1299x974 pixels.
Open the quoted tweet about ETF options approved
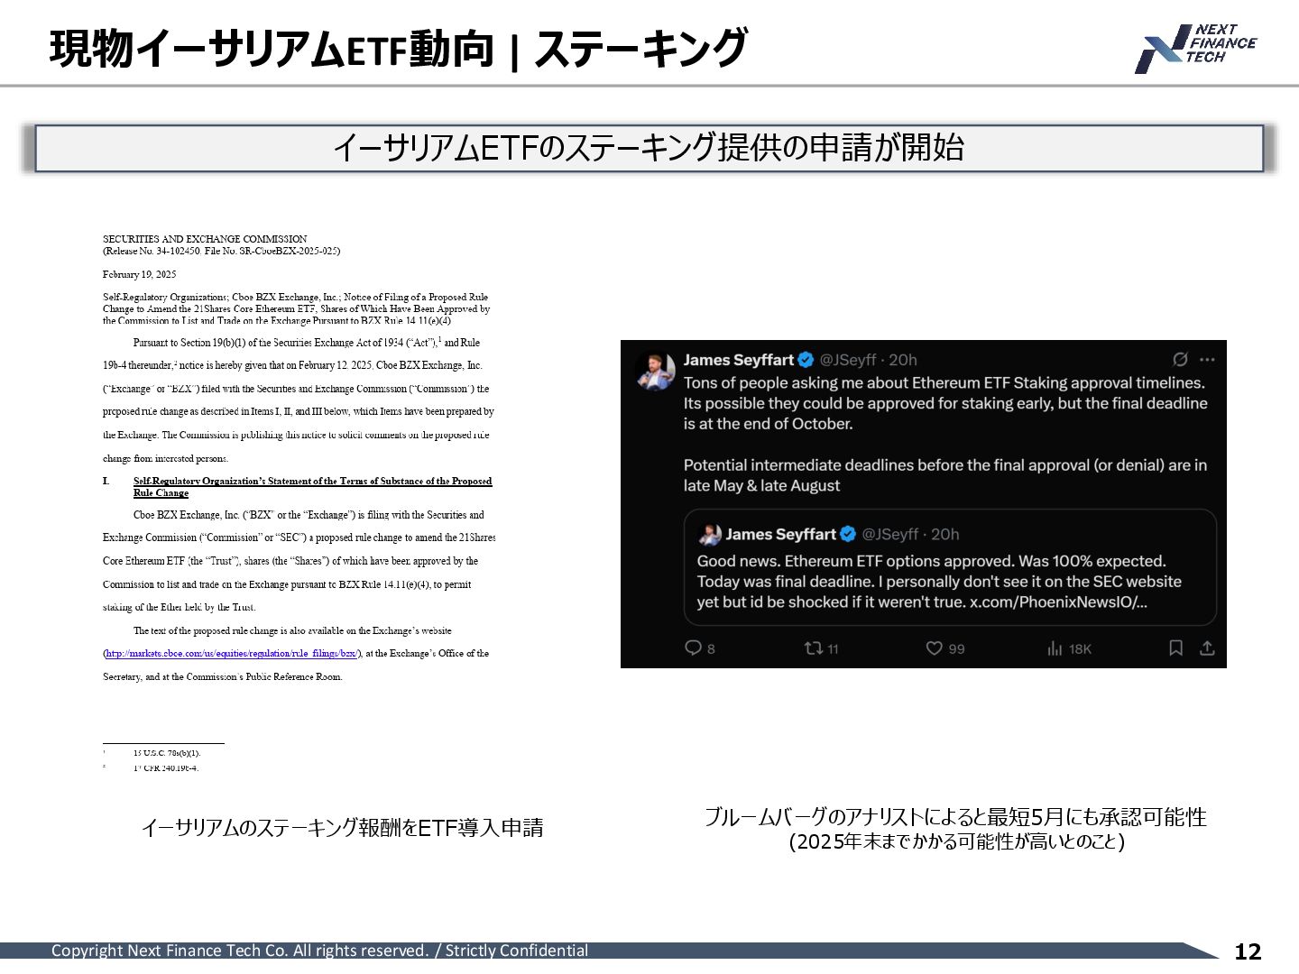click(x=950, y=567)
